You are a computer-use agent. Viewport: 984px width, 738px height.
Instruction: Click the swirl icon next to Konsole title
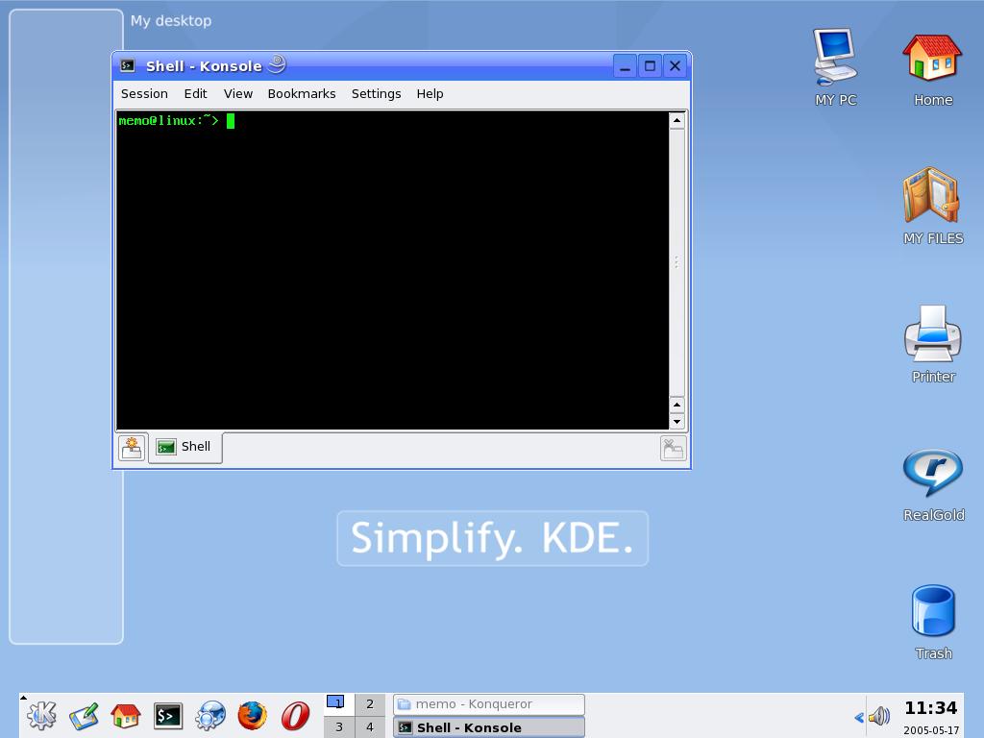pyautogui.click(x=278, y=64)
